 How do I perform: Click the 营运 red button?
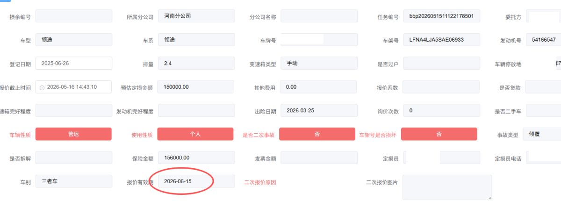click(x=73, y=134)
